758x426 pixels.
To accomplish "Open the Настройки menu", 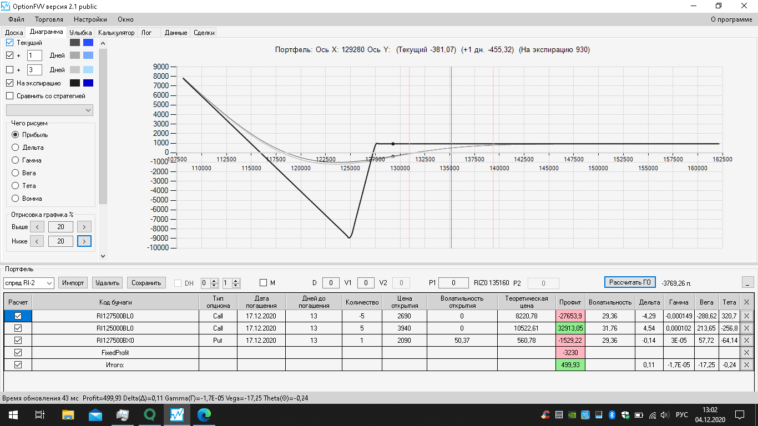I will pos(90,19).
